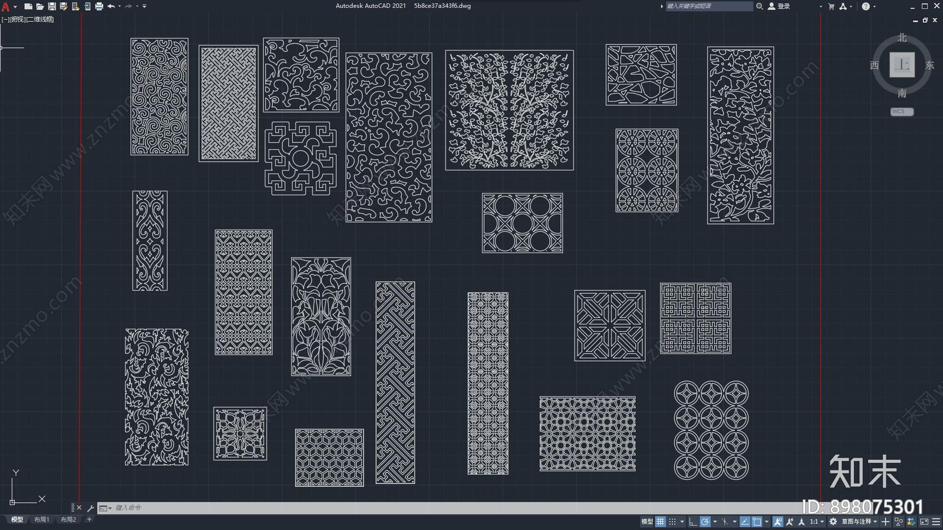Screen dimensions: 943x530
Task: Click workspace switching gear icon
Action: click(833, 521)
